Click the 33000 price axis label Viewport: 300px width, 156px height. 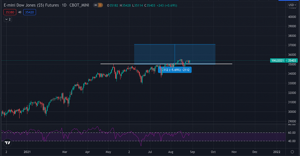pos(292,83)
